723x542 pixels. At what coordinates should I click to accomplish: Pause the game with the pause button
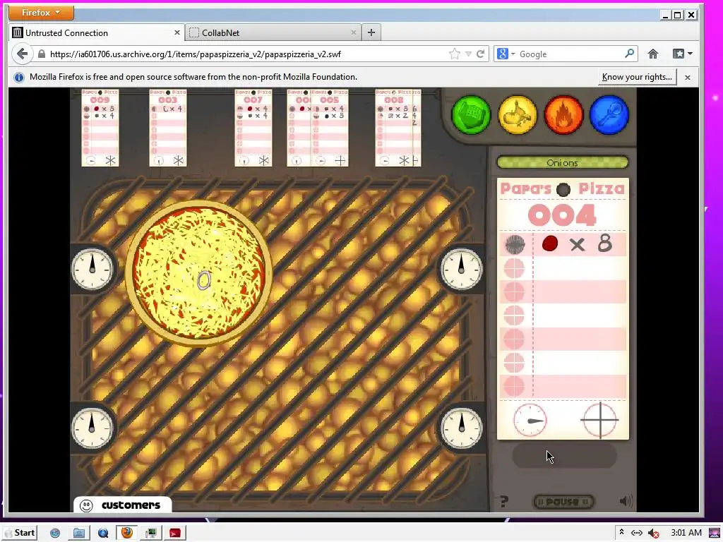coord(563,502)
